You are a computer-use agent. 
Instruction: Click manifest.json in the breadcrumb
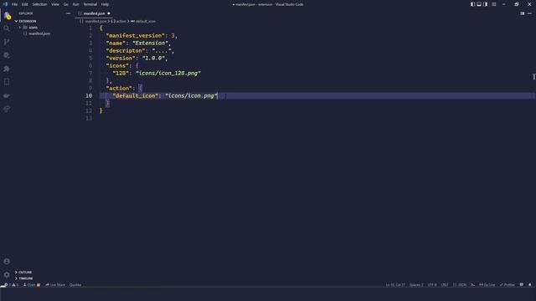tap(95, 21)
